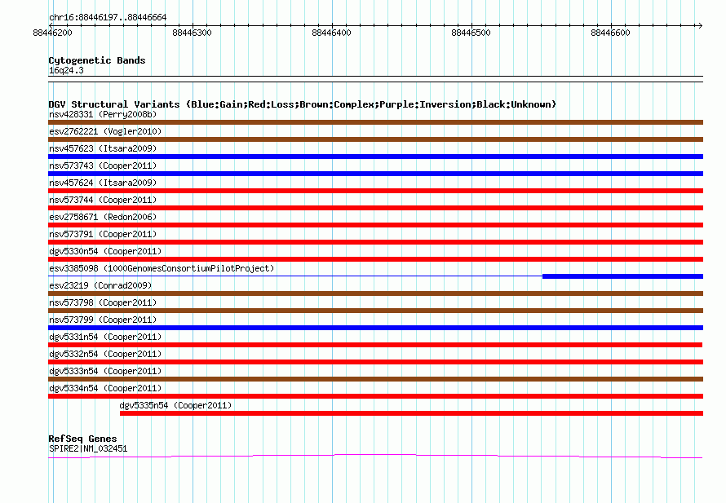This screenshot has height=503, width=726.
Task: Select the red bar for dgv5332n54
Action: (375, 362)
